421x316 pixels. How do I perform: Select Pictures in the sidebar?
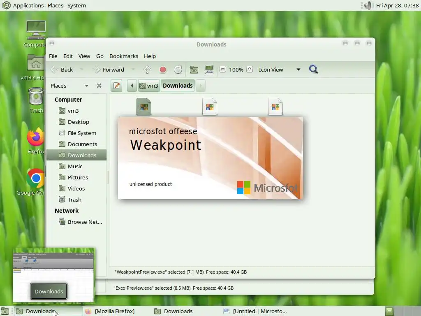[x=76, y=177]
